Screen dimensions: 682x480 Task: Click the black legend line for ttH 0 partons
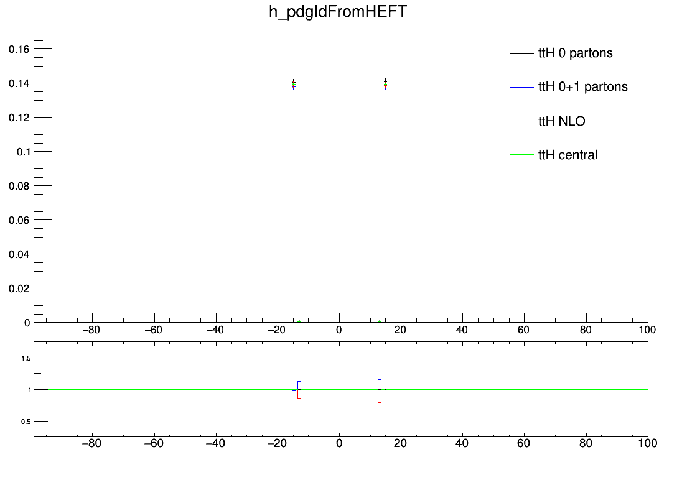(x=521, y=53)
